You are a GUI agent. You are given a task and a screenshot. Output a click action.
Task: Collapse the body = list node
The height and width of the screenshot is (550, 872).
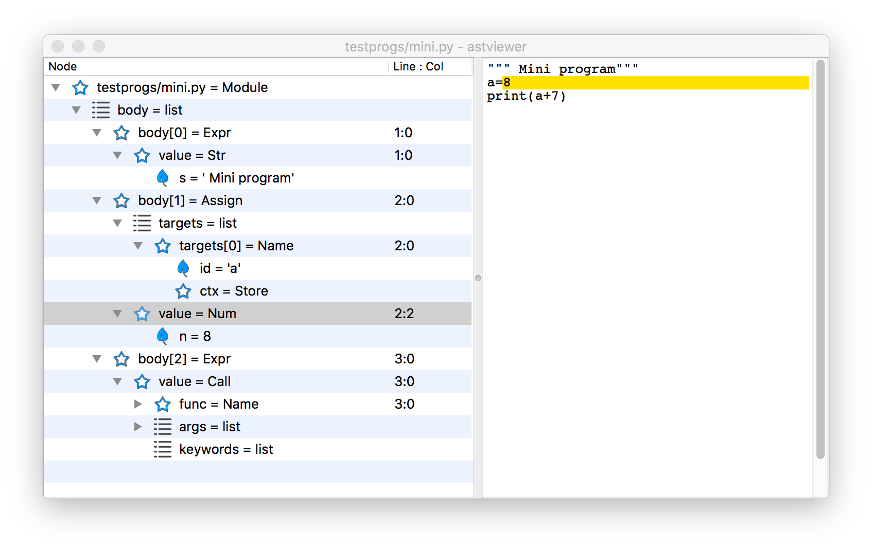(76, 110)
